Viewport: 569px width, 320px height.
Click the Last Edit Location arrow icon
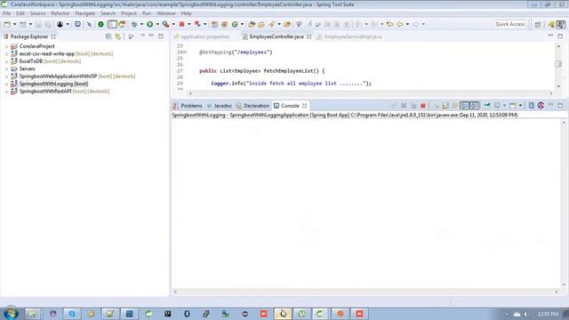tap(389, 24)
